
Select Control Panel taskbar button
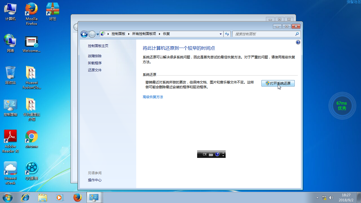pos(94,197)
